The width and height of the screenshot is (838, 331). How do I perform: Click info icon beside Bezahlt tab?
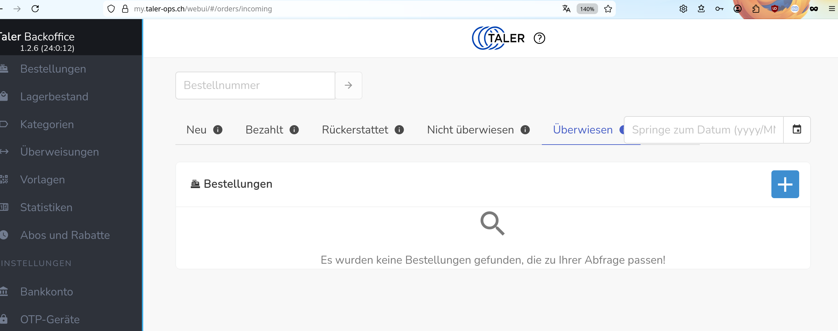(294, 130)
